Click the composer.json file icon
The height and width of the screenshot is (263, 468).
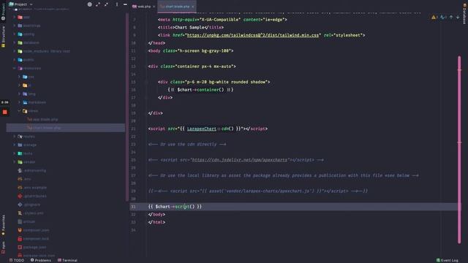coord(20,230)
